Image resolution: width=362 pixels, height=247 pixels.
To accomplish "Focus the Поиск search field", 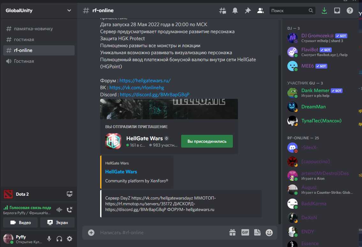I will pos(292,11).
